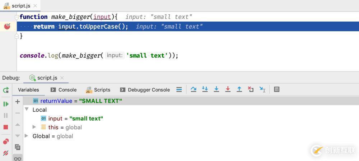Image resolution: width=359 pixels, height=161 pixels.
Task: Open the Scripts tab
Action: click(x=98, y=90)
